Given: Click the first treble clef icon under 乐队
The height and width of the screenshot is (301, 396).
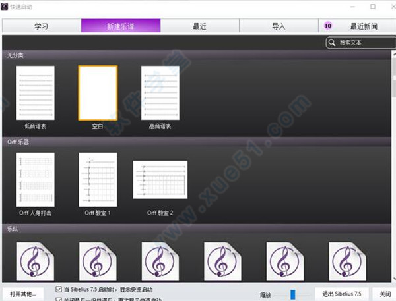Looking at the screenshot, I should (35, 261).
